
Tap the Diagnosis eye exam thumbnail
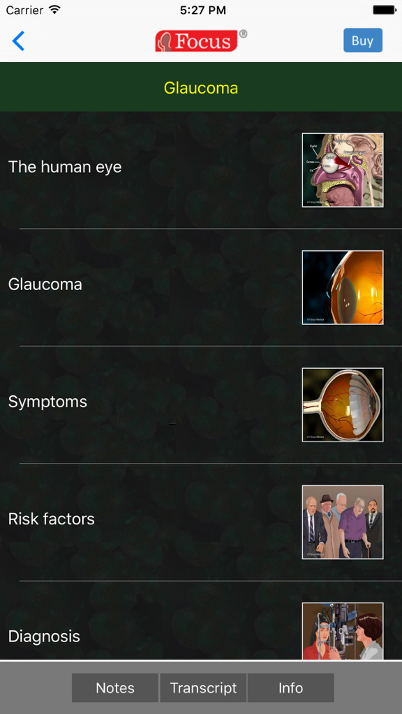(x=342, y=631)
